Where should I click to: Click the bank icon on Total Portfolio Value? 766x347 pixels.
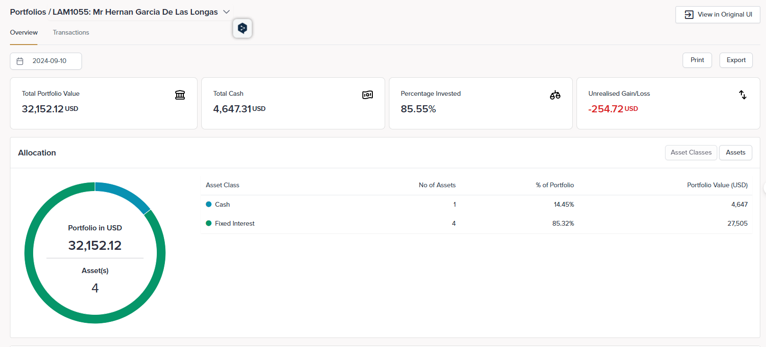pyautogui.click(x=180, y=95)
